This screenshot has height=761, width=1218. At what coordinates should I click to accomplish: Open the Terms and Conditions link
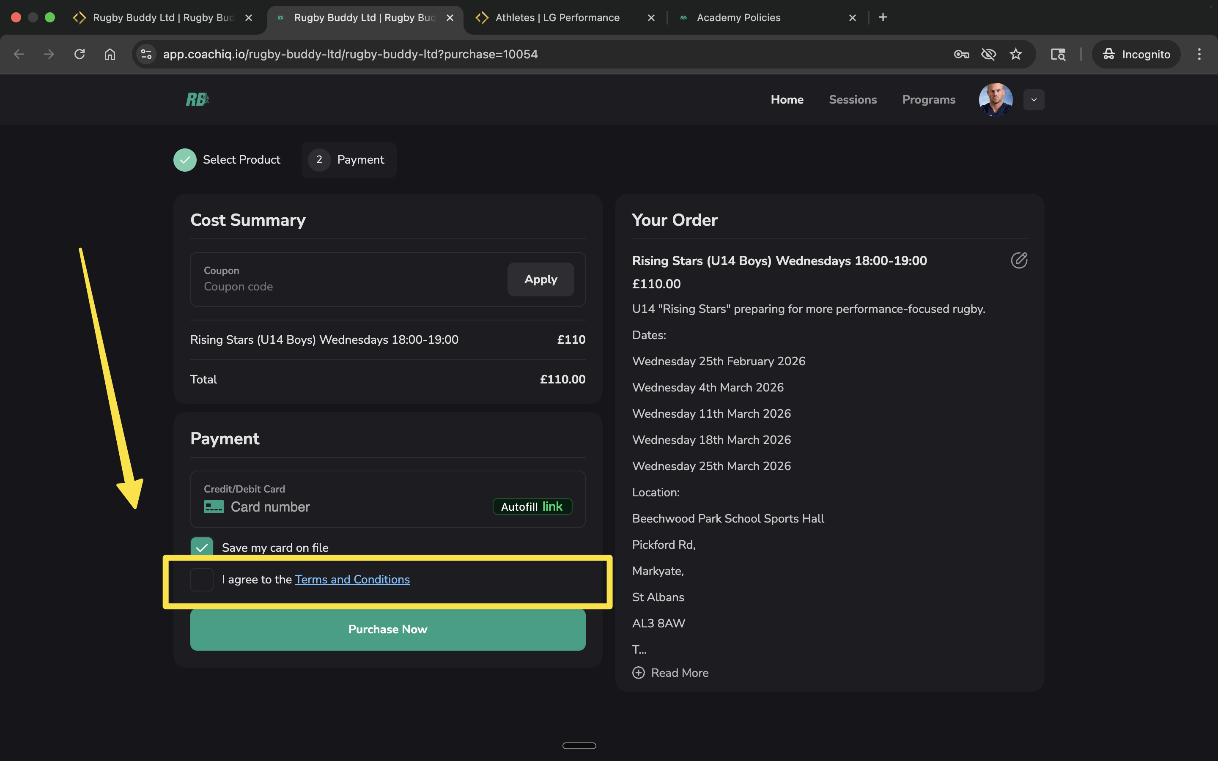(352, 579)
